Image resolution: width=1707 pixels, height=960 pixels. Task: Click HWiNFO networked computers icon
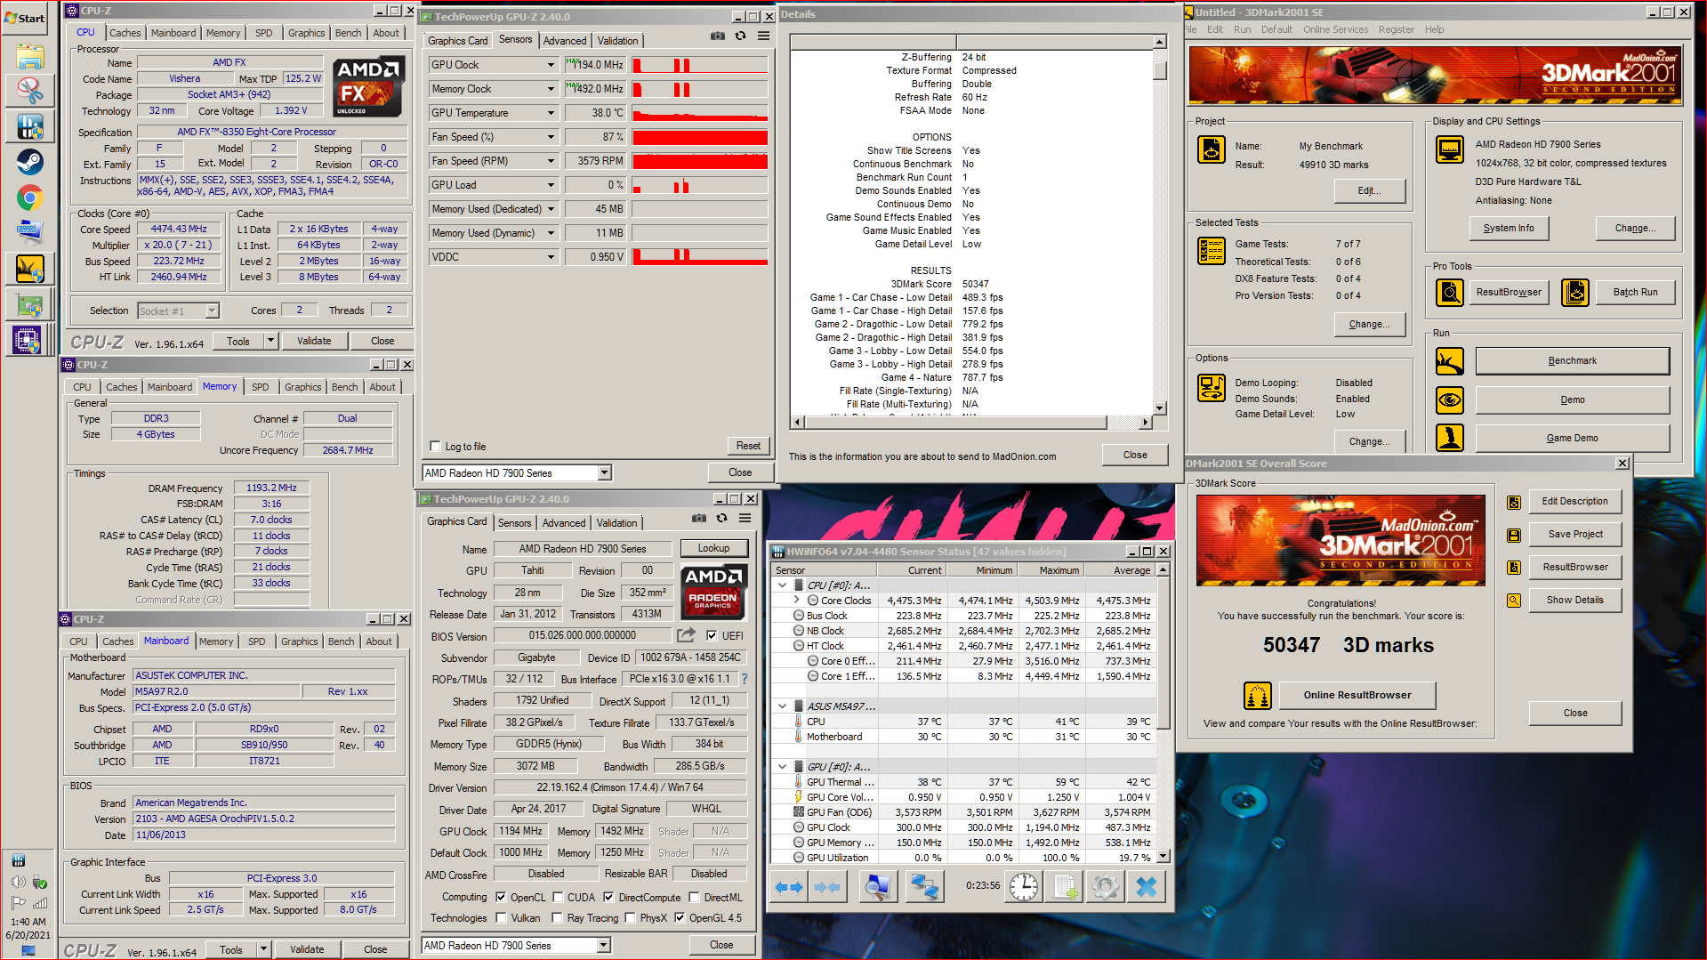(924, 887)
